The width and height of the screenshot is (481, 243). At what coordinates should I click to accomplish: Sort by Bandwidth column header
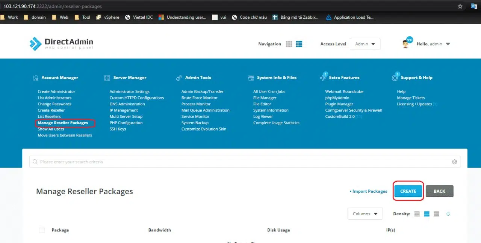point(160,230)
